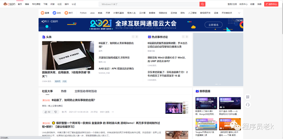Open YOU'RE FIRED headline image
The width and height of the screenshot is (283, 139).
tap(68, 55)
